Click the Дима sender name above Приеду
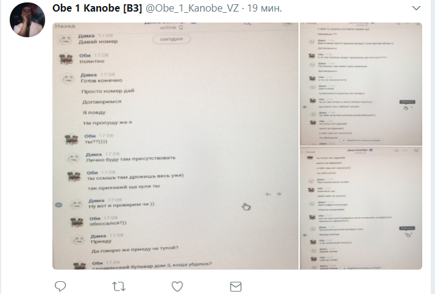 98,236
